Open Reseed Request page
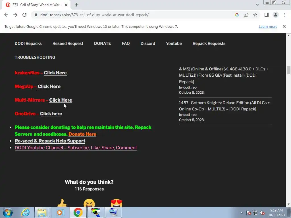 tap(68, 43)
